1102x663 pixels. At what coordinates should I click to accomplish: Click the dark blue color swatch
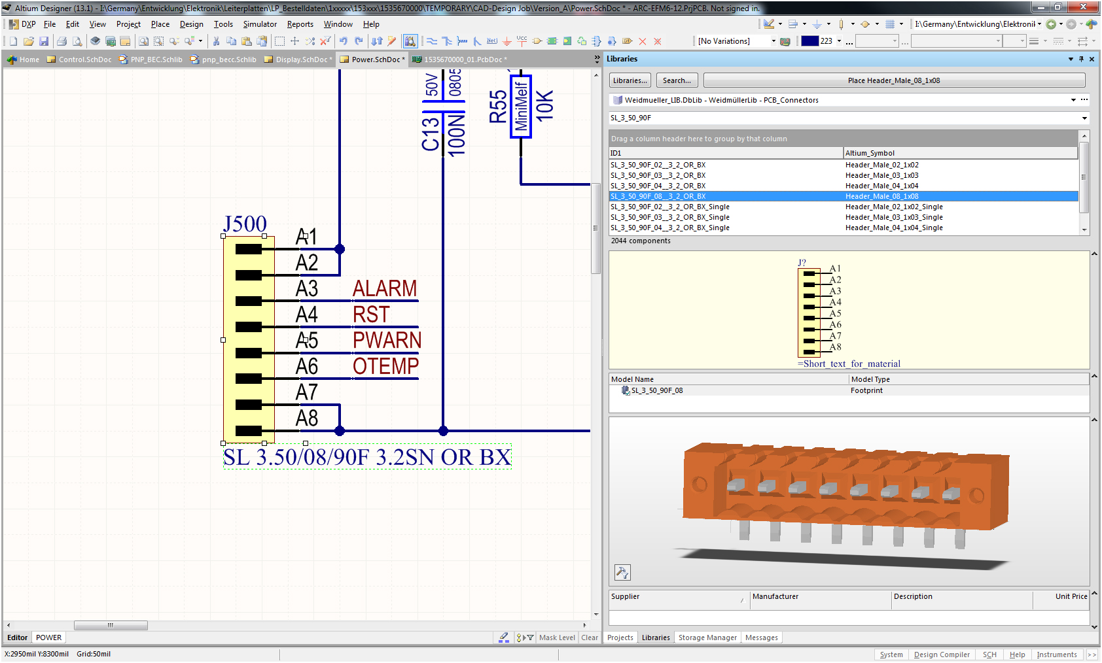coord(809,41)
